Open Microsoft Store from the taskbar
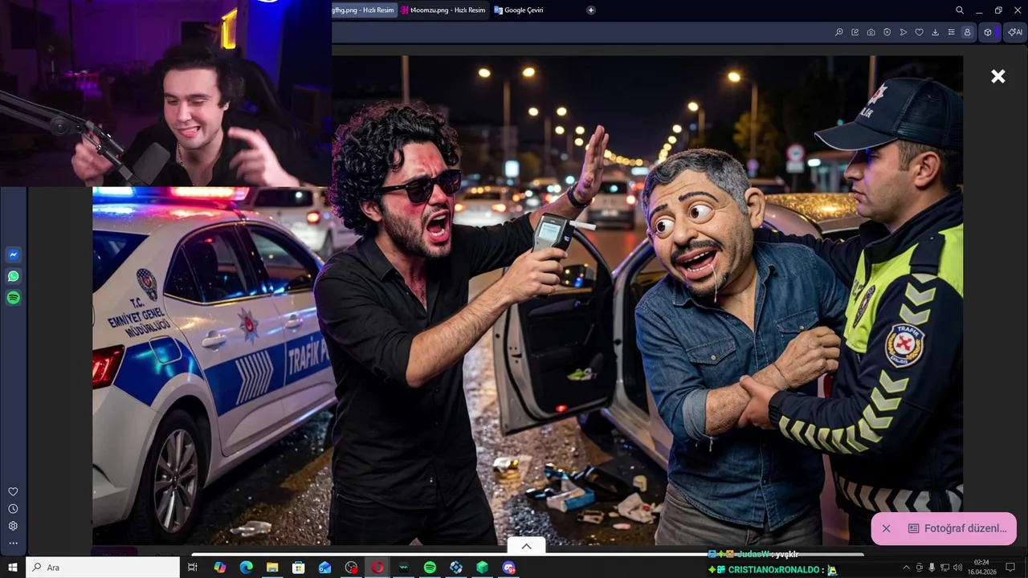The height and width of the screenshot is (578, 1028). [299, 568]
